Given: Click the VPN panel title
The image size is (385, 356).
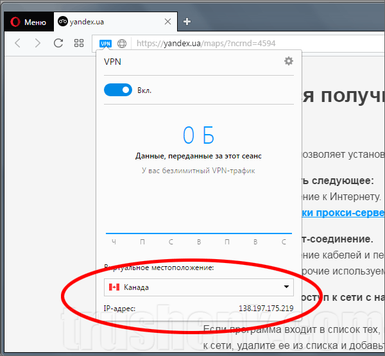Looking at the screenshot, I should [112, 62].
